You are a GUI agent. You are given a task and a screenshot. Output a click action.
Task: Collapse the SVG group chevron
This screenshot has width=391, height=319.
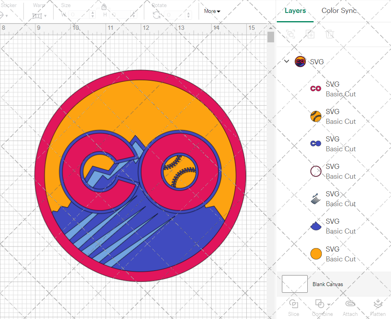coord(287,61)
